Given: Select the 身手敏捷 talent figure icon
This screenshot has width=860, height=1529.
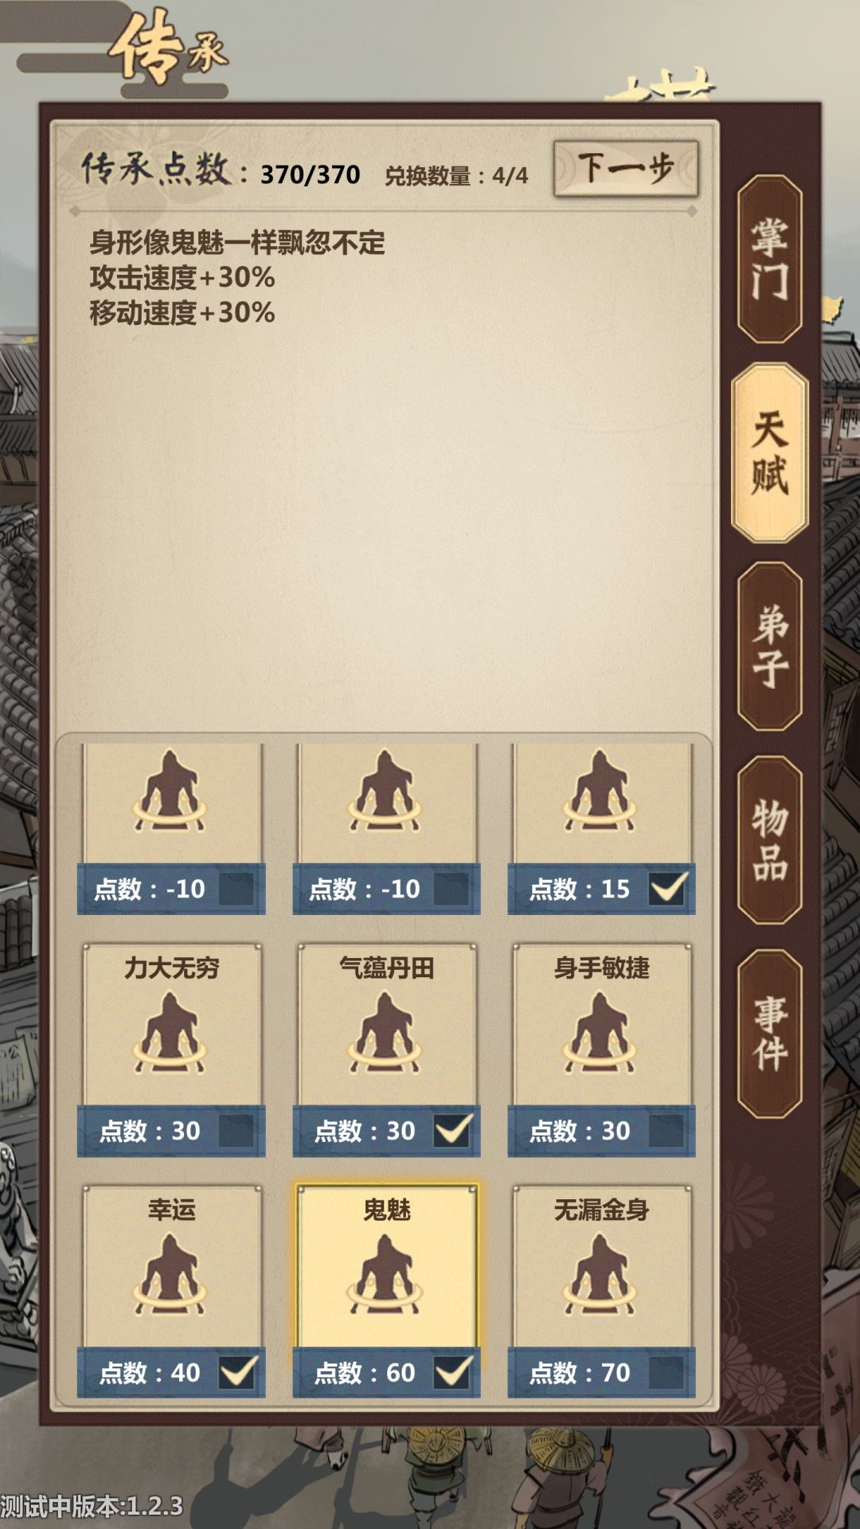Looking at the screenshot, I should pos(600,1032).
